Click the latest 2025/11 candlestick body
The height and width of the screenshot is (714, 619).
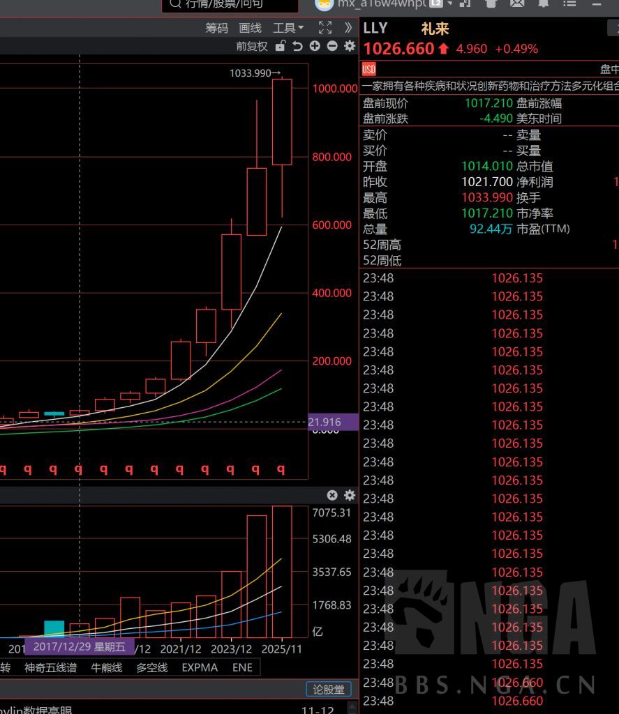click(282, 122)
